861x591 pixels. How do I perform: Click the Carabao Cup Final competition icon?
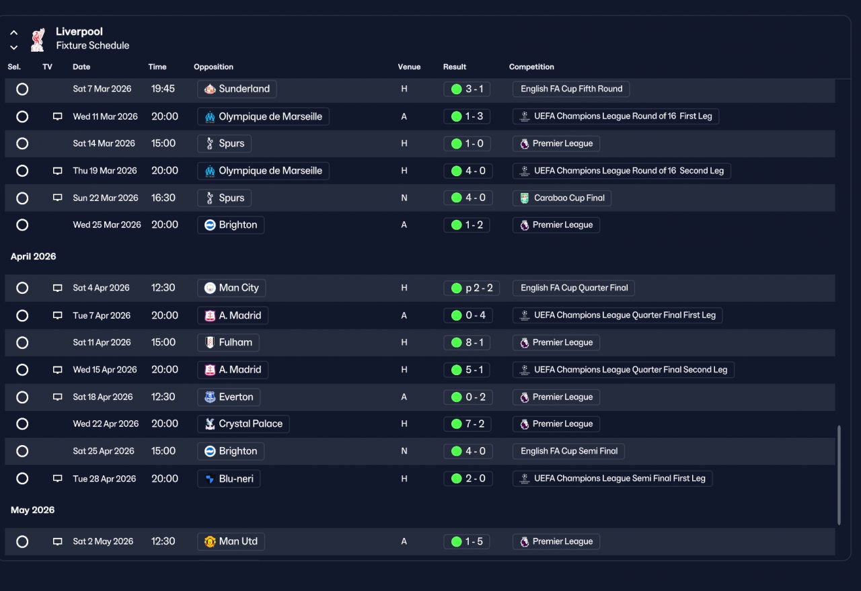coord(525,198)
